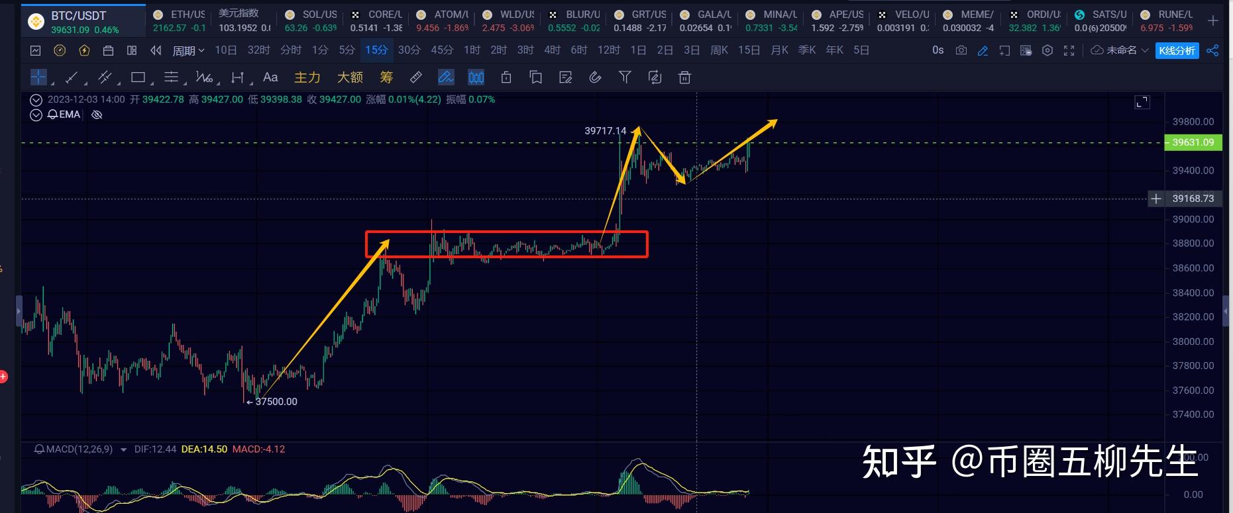This screenshot has width=1233, height=513.
Task: Click the lock drawings icon
Action: (x=506, y=78)
